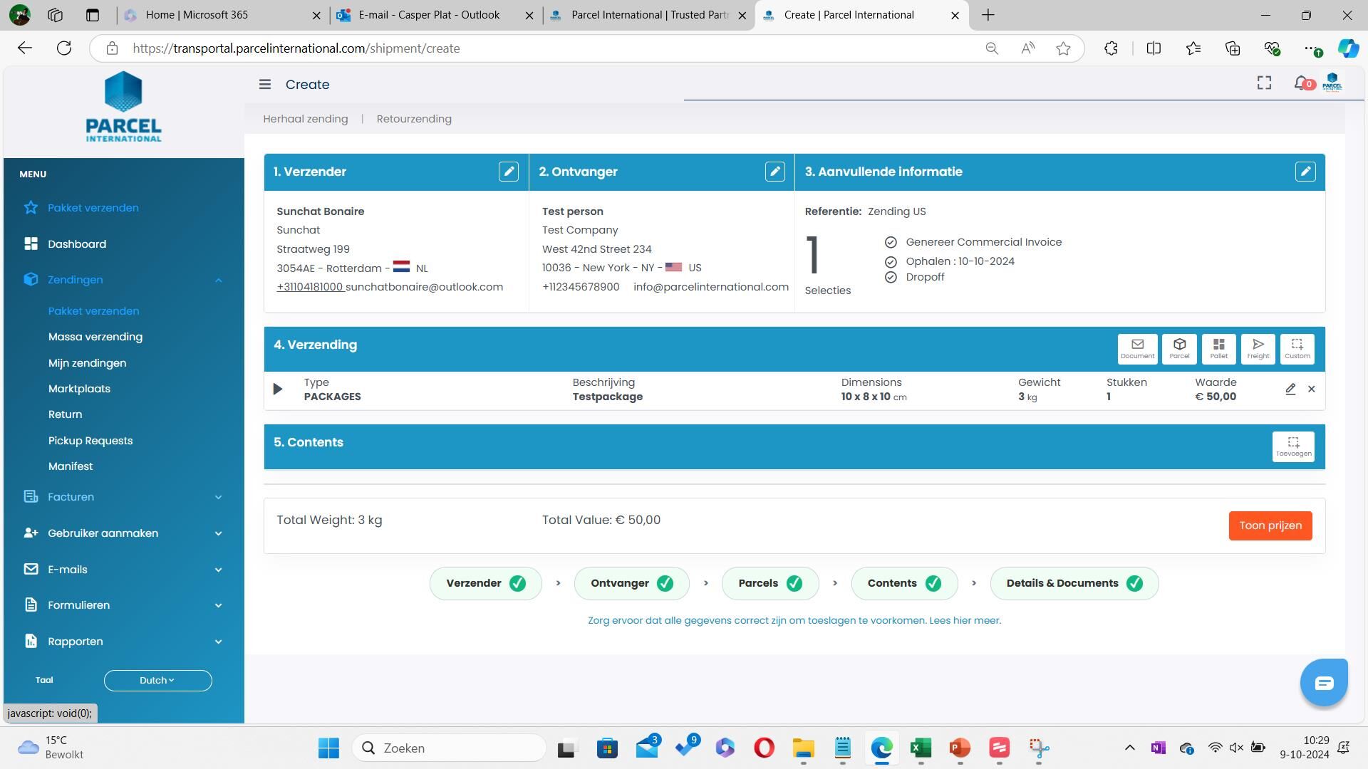Switch to the Retourzending tab
This screenshot has height=769, width=1368.
(x=414, y=119)
